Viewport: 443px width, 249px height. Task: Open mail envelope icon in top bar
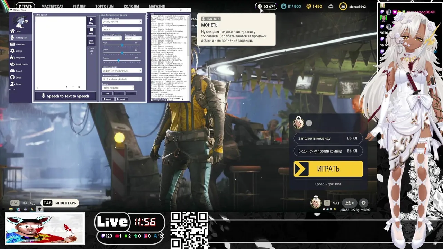click(x=331, y=6)
